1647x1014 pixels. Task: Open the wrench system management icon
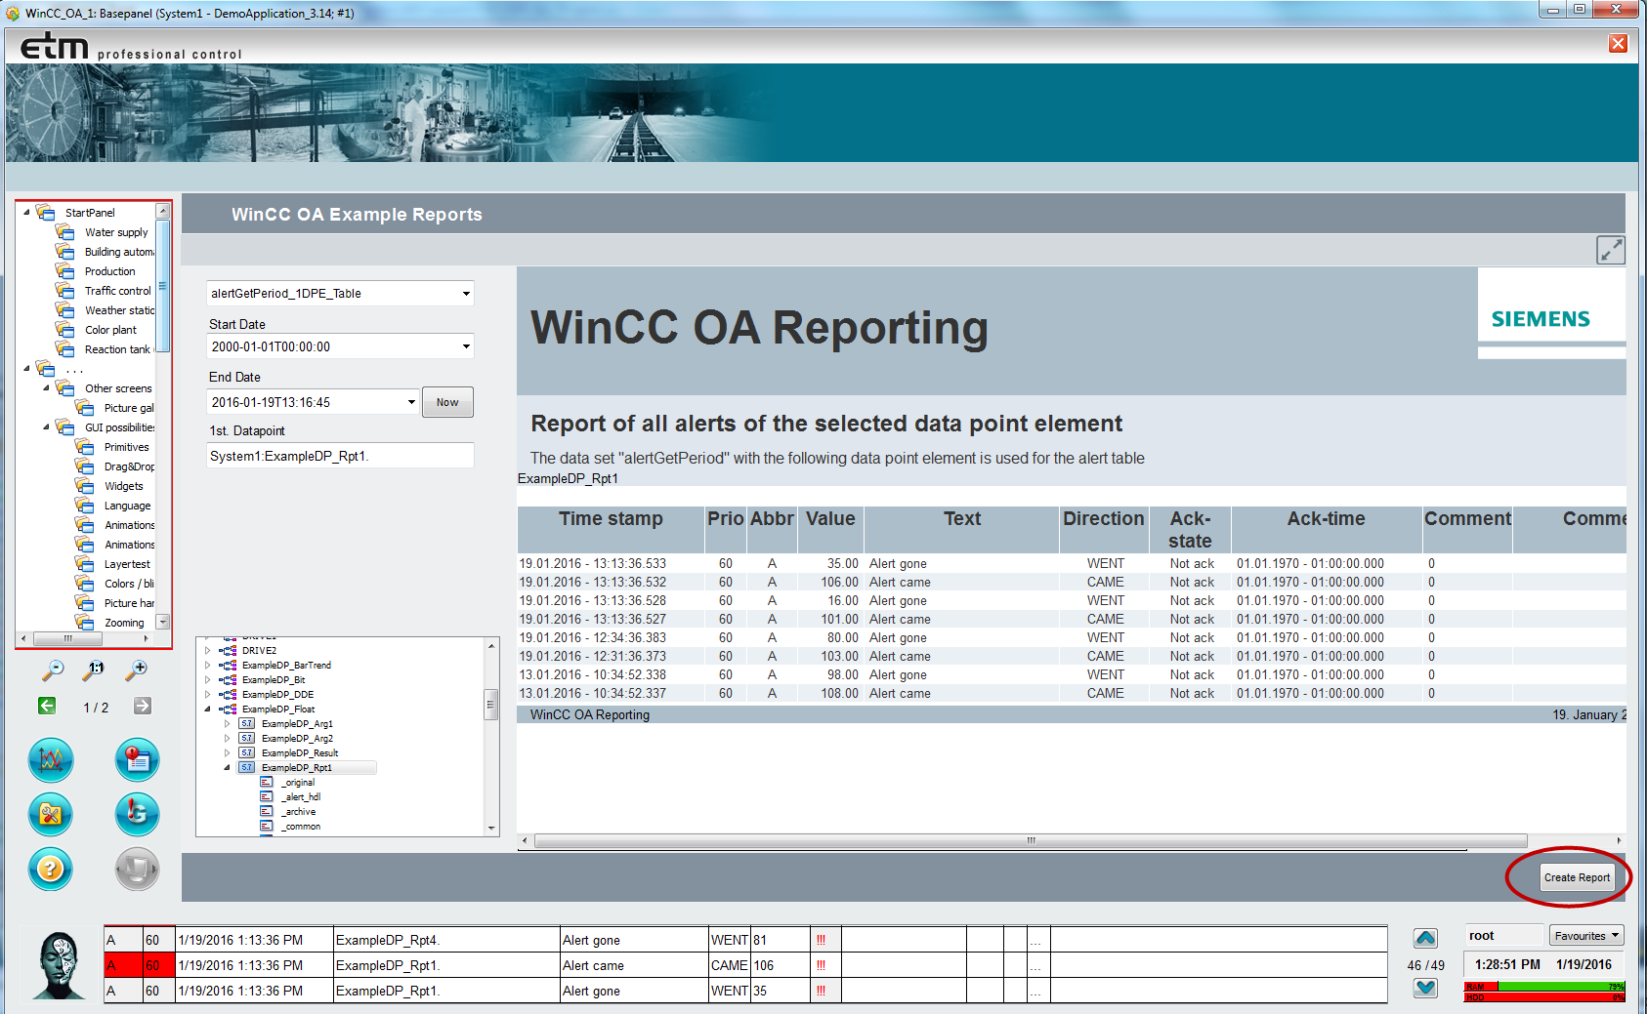pyautogui.click(x=51, y=814)
